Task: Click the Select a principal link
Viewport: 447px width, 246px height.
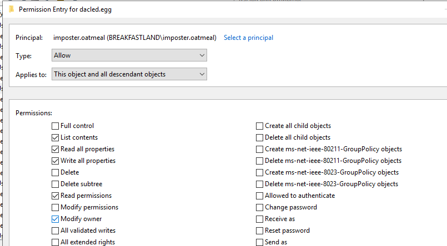Action: click(248, 38)
